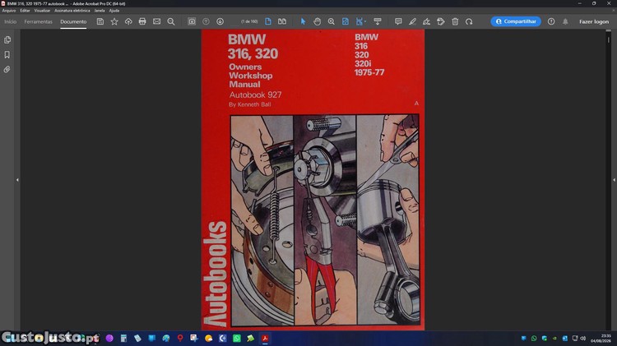Open WhatsApp from the taskbar
The height and width of the screenshot is (346, 617).
[x=237, y=338]
